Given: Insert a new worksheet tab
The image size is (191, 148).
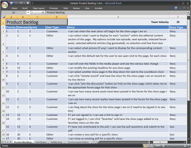Looking at the screenshot, I should pos(95,142).
